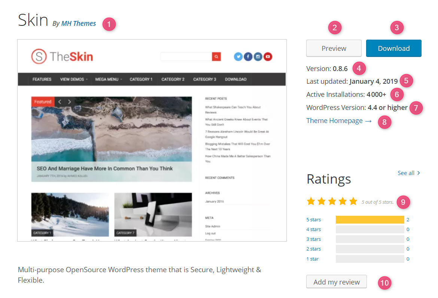Screen dimensions: 438x298
Task: Click the YouTube icon in theme preview
Action: tap(267, 57)
